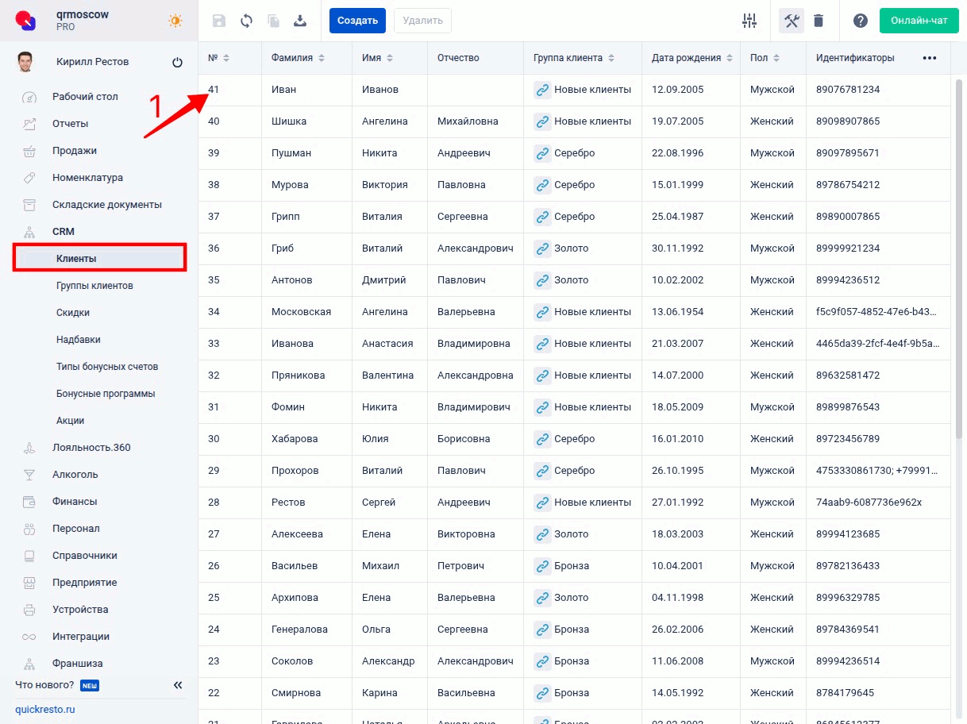Image resolution: width=967 pixels, height=724 pixels.
Task: Collapse the sidebar with the double chevron
Action: coord(178,684)
